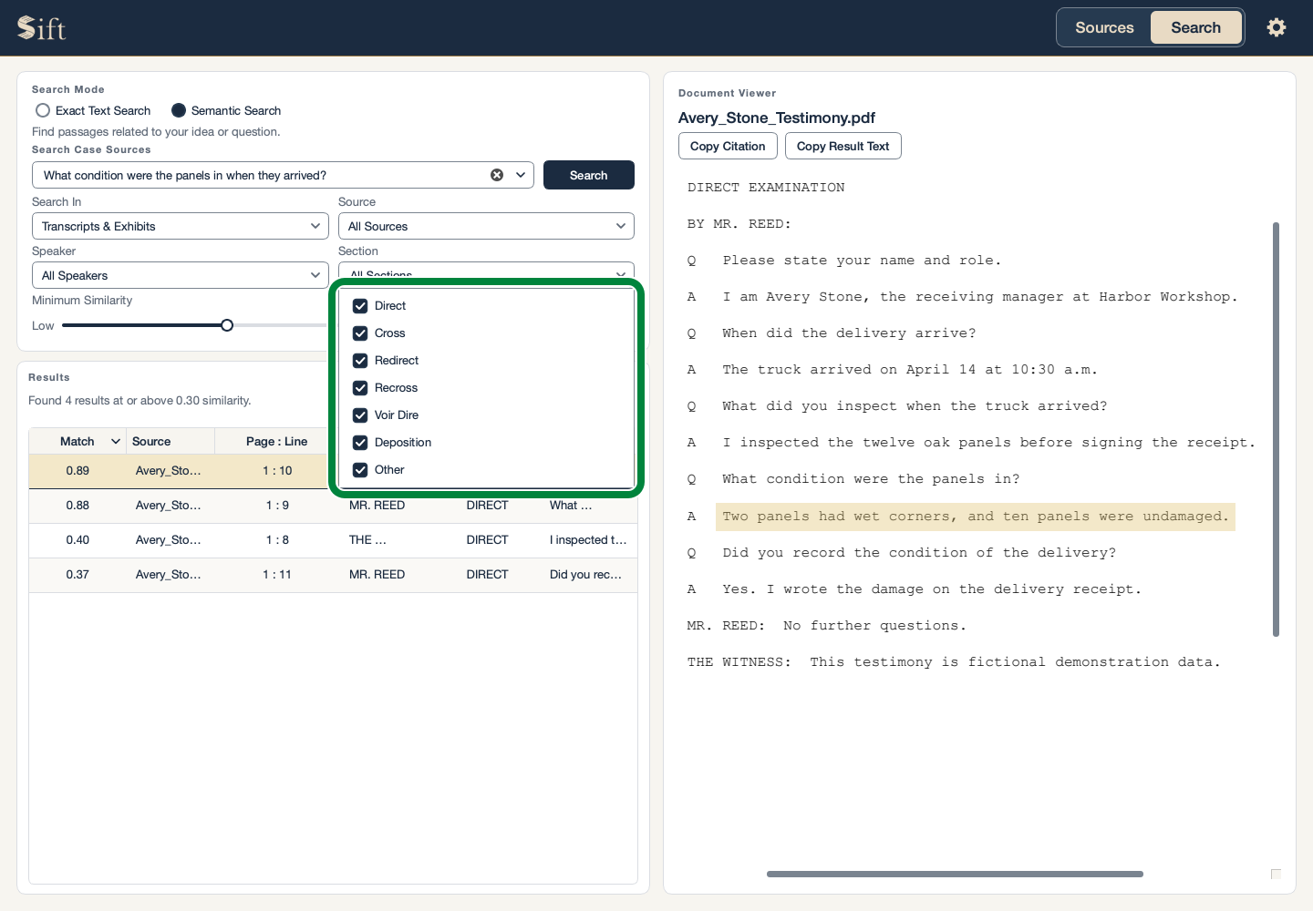Select the result row with 0.88 match
This screenshot has width=1313, height=911.
(333, 506)
